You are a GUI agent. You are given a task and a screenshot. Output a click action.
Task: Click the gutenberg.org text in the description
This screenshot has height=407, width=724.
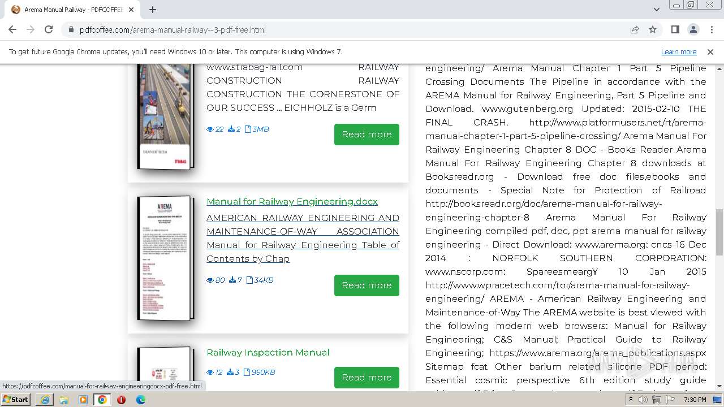pyautogui.click(x=527, y=109)
